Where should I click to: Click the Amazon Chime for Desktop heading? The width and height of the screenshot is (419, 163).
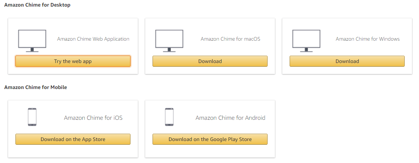(x=37, y=5)
